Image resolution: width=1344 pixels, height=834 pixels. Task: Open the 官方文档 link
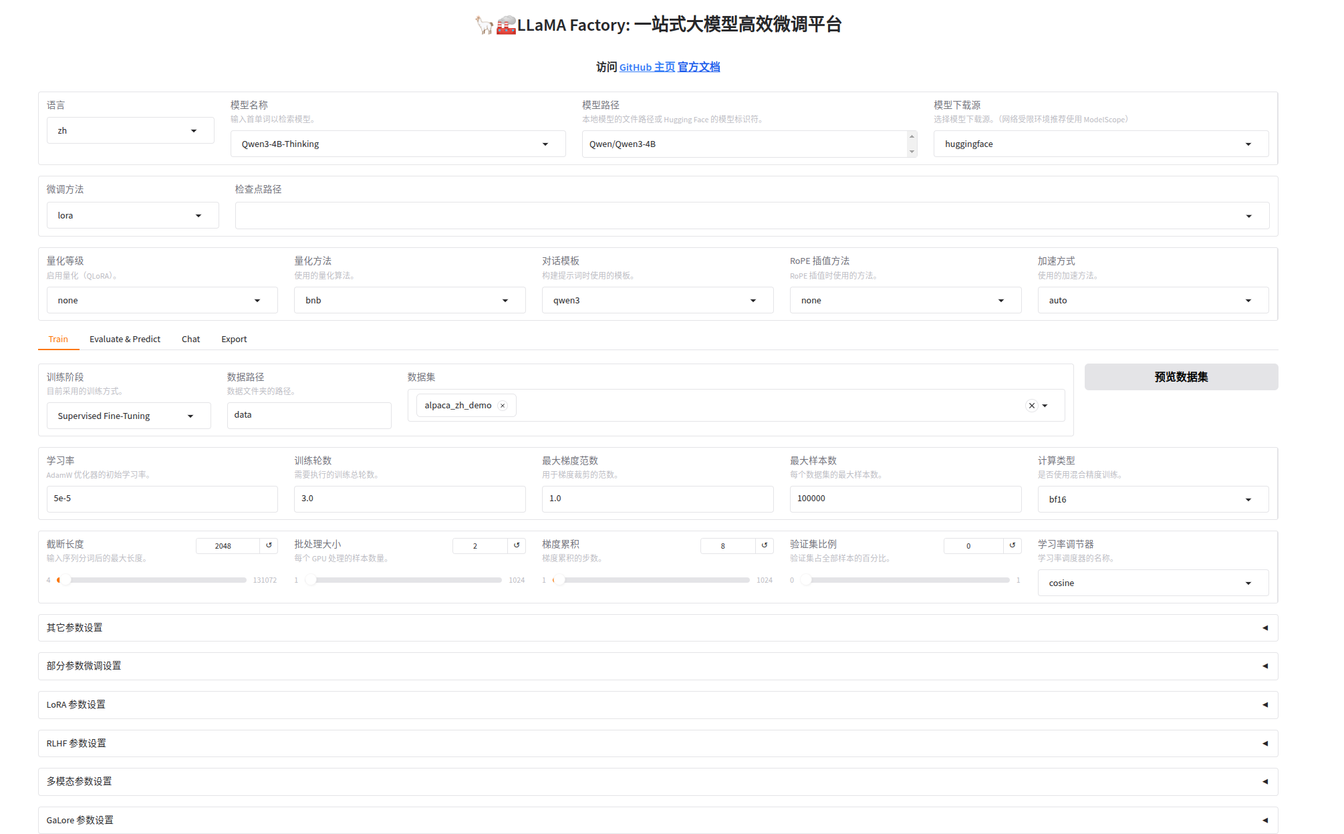(x=698, y=67)
